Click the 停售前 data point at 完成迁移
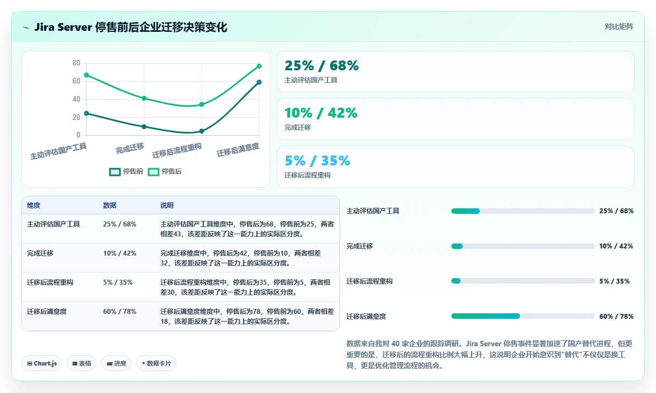656x393 pixels. (144, 126)
